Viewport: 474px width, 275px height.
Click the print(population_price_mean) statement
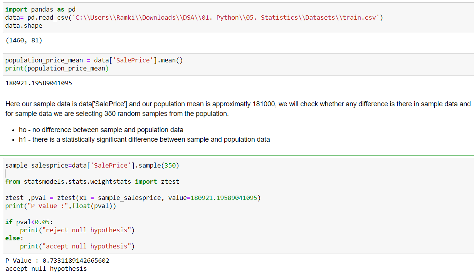(x=57, y=69)
